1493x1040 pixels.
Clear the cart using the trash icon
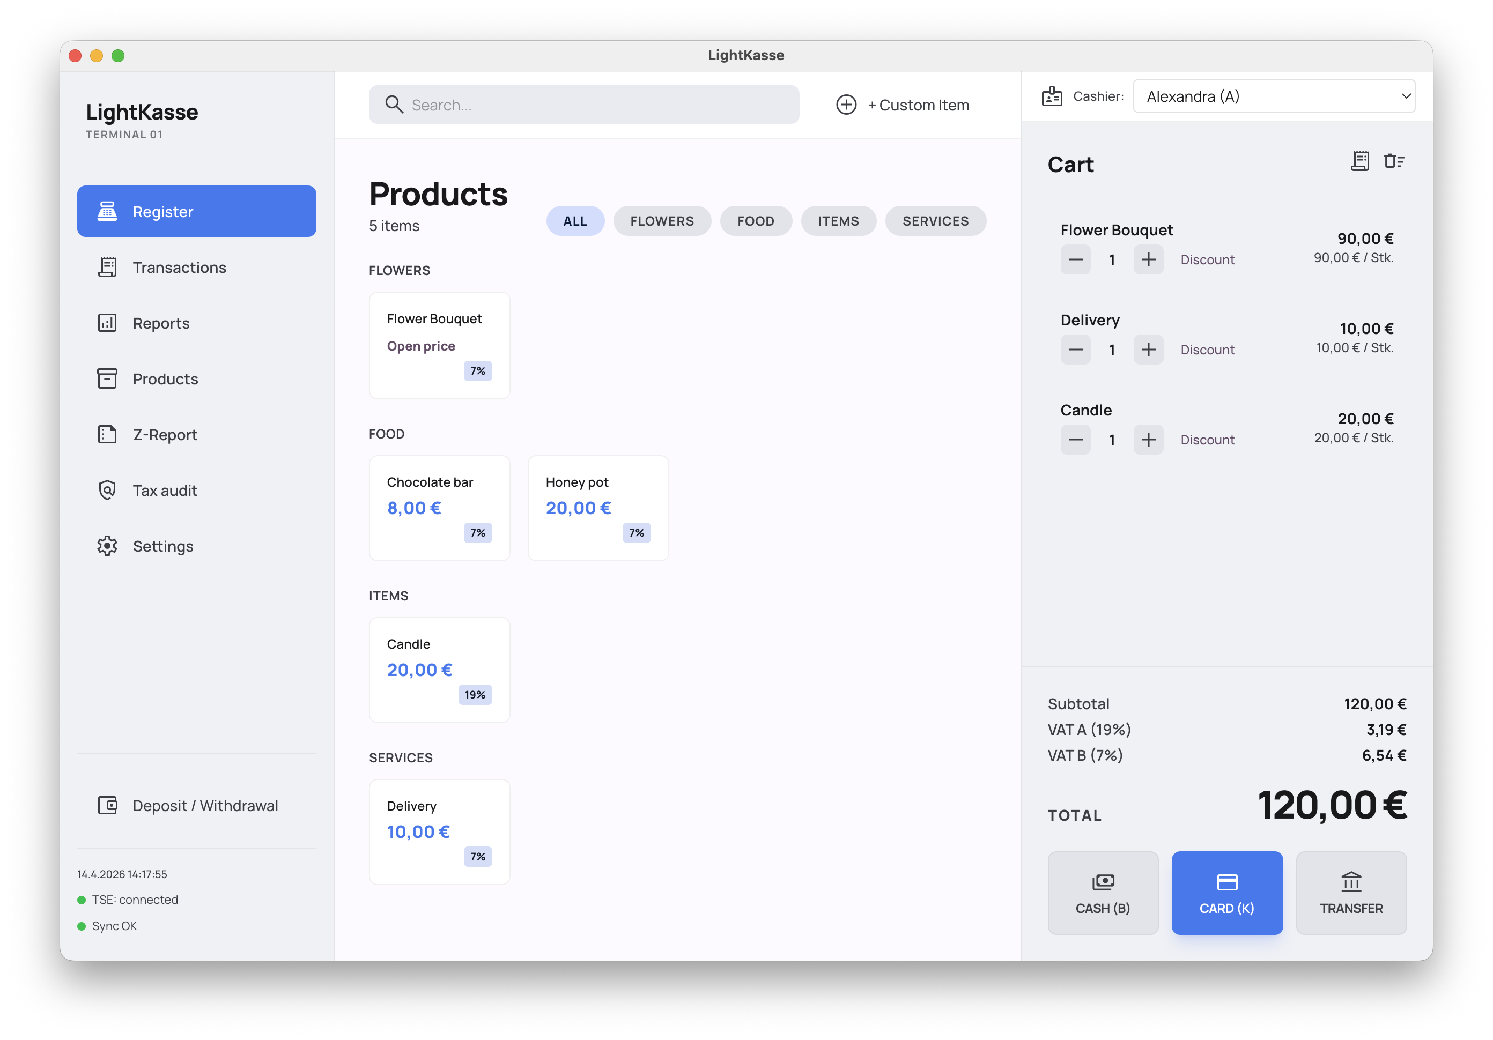click(1394, 160)
